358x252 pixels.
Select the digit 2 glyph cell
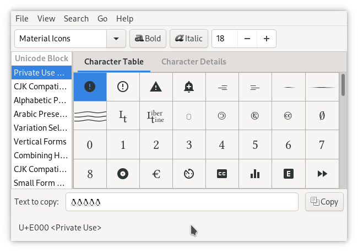156,145
